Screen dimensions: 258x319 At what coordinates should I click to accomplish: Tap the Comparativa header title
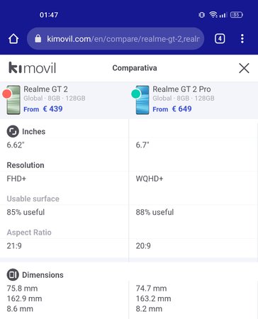tap(135, 68)
